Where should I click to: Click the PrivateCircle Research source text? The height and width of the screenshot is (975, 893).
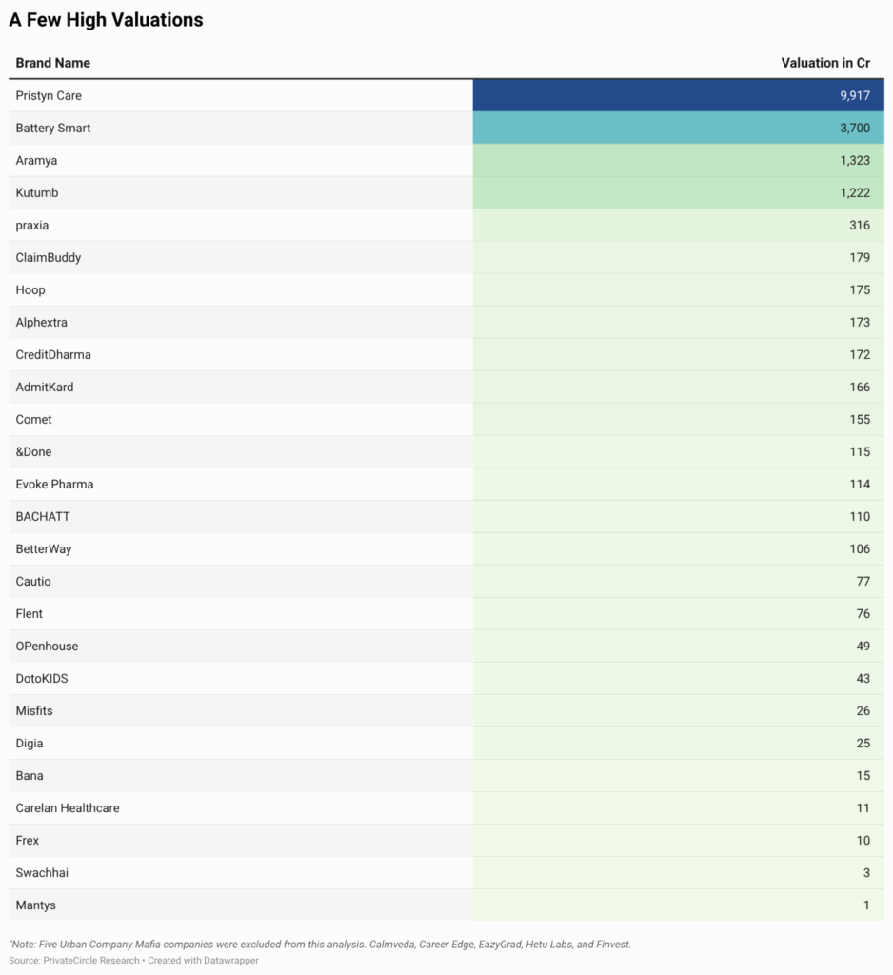(91, 960)
